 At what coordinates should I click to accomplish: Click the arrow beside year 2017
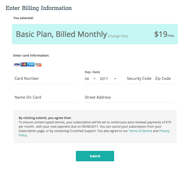[115, 79]
